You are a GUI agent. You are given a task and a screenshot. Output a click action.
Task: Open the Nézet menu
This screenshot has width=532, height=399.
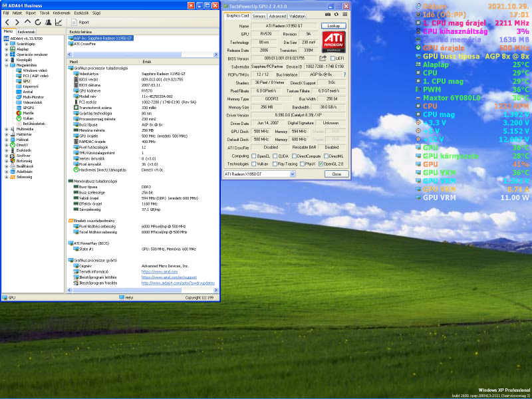coord(17,13)
